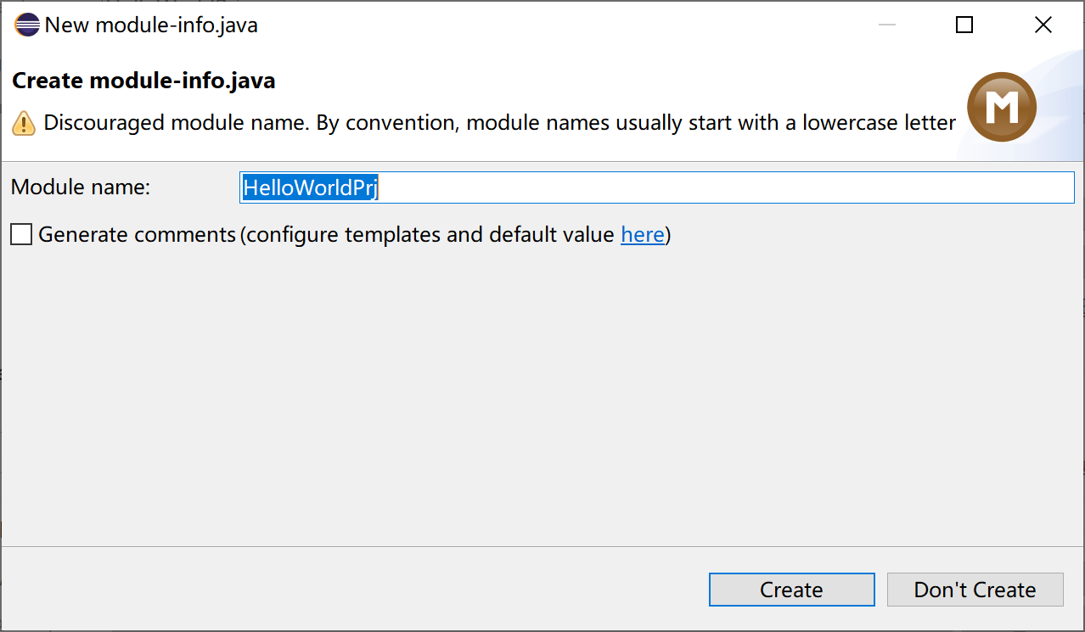Viewport: 1085px width, 632px height.
Task: Open the template configuration 'here' link
Action: 642,234
